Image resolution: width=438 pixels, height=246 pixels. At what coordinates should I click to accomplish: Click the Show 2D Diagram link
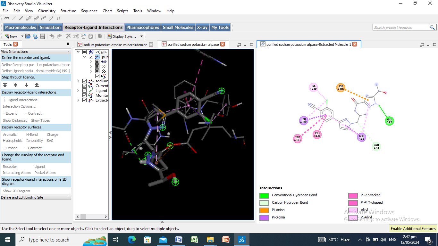16,191
